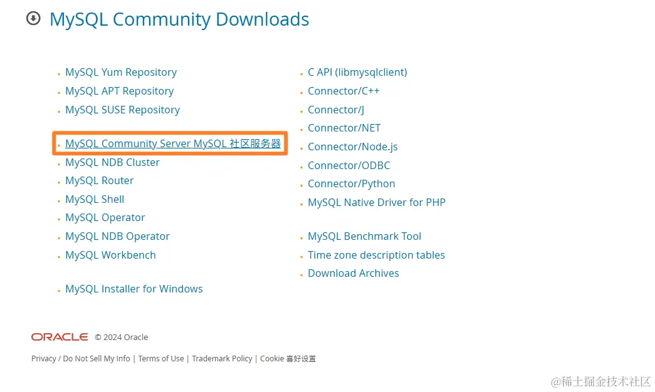This screenshot has height=392, width=655.
Task: Open MySQL Operator link
Action: point(105,217)
